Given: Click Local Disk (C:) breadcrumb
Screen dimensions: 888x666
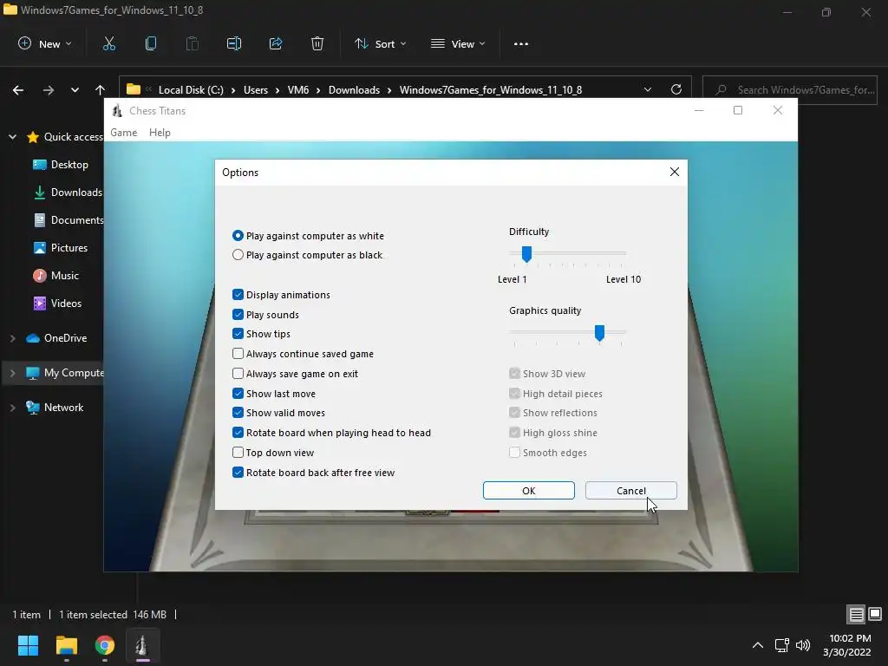Looking at the screenshot, I should tap(191, 90).
